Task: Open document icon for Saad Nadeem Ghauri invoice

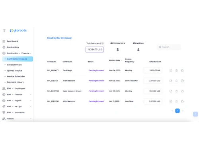Action: point(171,91)
